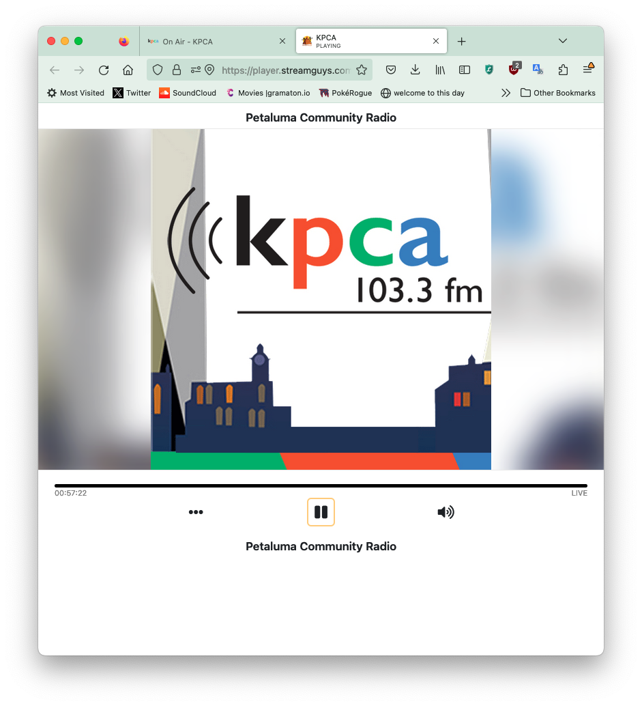The image size is (642, 706).
Task: Open the downloads panel
Action: coord(415,70)
